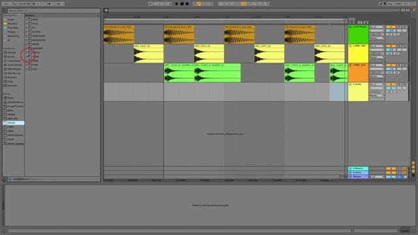The height and width of the screenshot is (235, 418).
Task: Arm track 4 Audio for recording
Action: pyautogui.click(x=405, y=84)
